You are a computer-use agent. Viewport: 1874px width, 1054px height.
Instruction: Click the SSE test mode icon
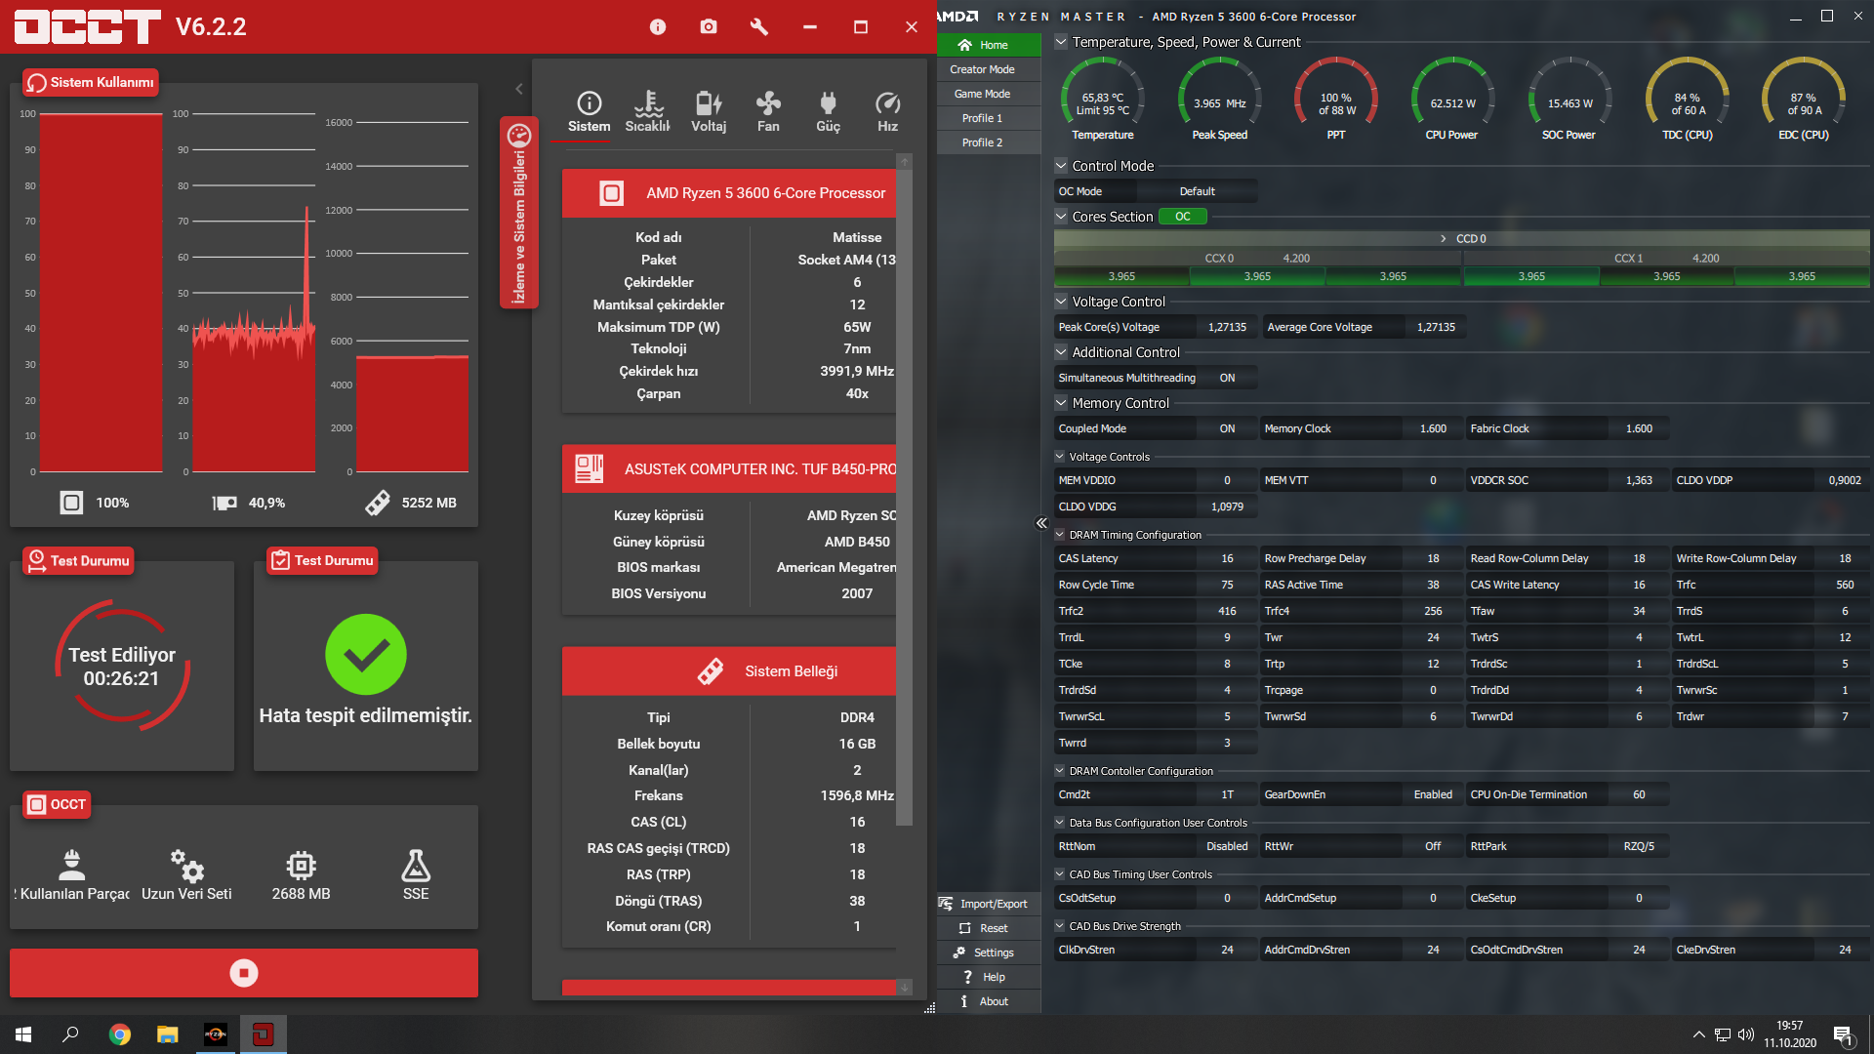click(x=415, y=865)
